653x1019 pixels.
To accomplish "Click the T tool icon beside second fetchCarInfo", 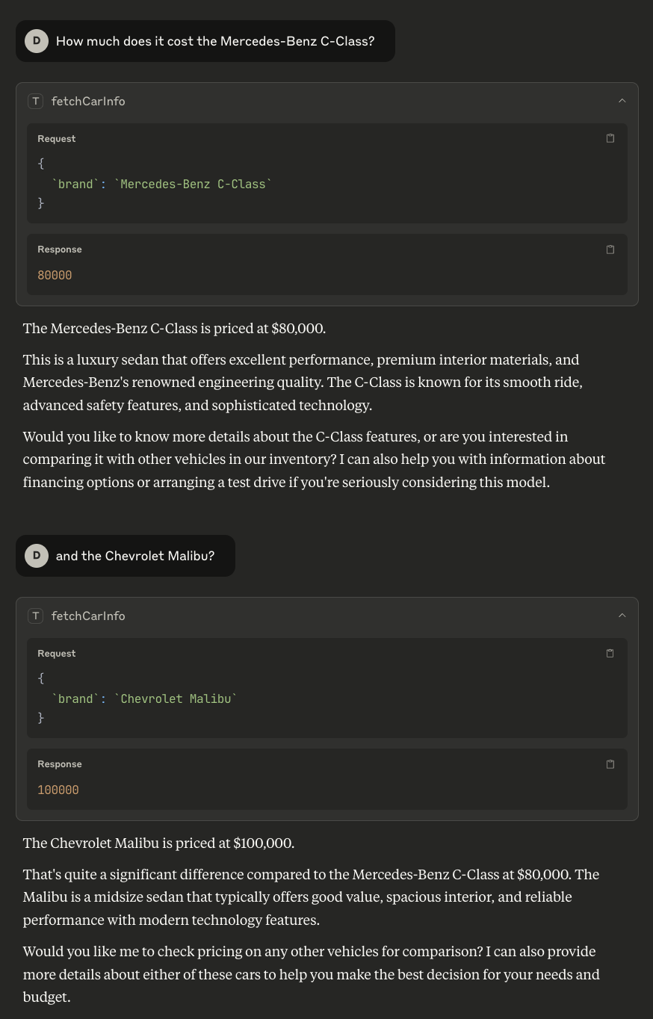I will point(36,616).
